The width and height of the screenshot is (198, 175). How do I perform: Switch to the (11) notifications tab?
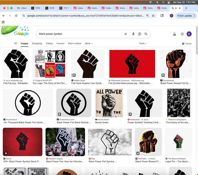pyautogui.click(x=65, y=8)
